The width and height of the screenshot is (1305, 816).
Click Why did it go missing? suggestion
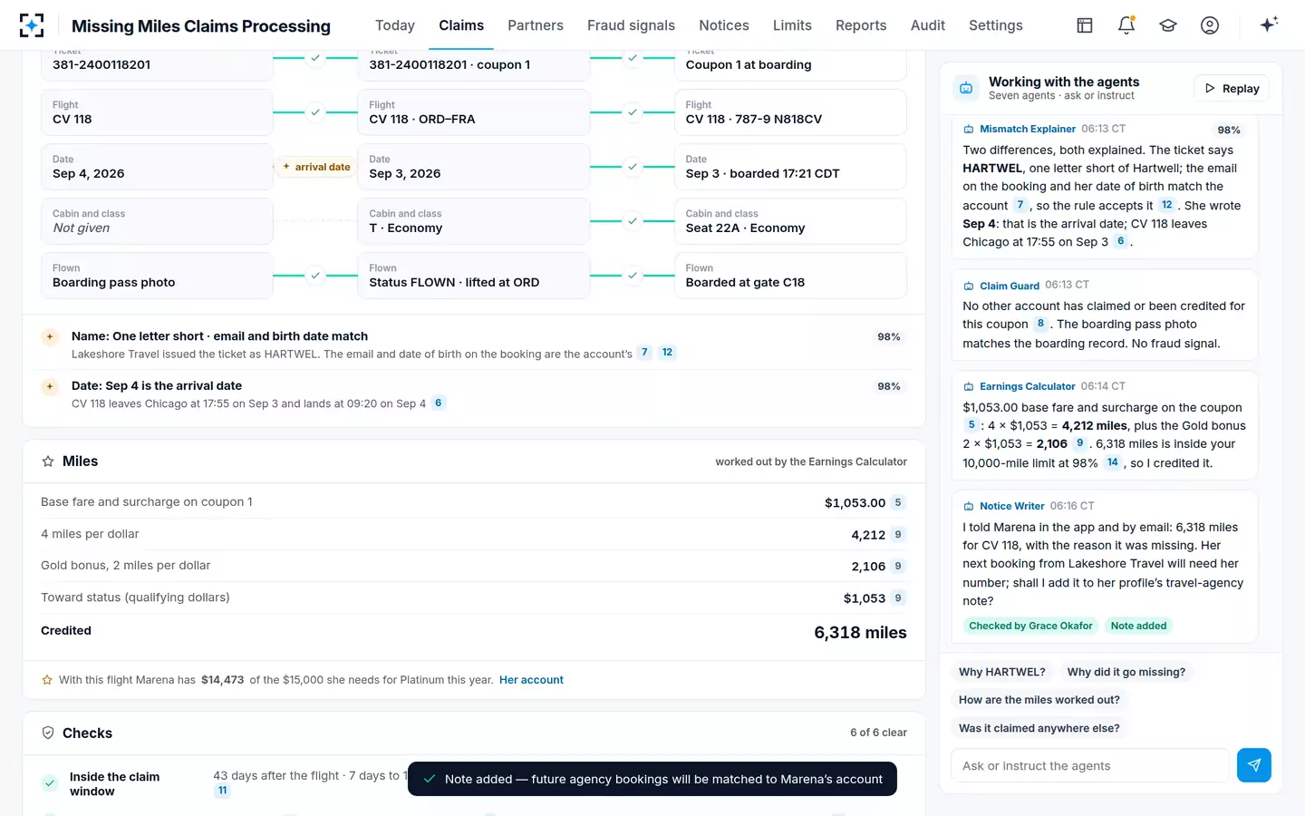tap(1126, 672)
